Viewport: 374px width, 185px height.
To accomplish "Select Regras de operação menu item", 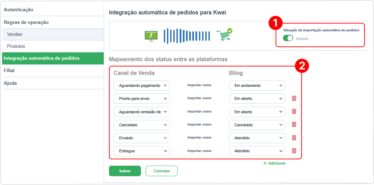I will 53,23.
